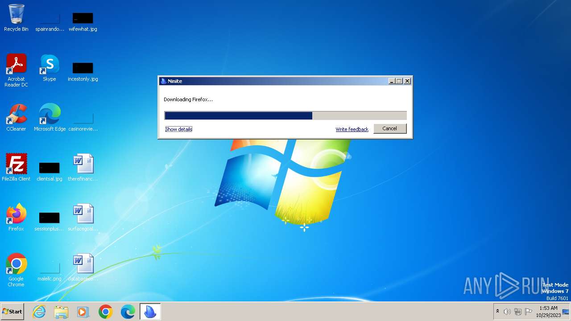571x321 pixels.
Task: Open Acrobat Reader DC shortcut
Action: coord(16,70)
